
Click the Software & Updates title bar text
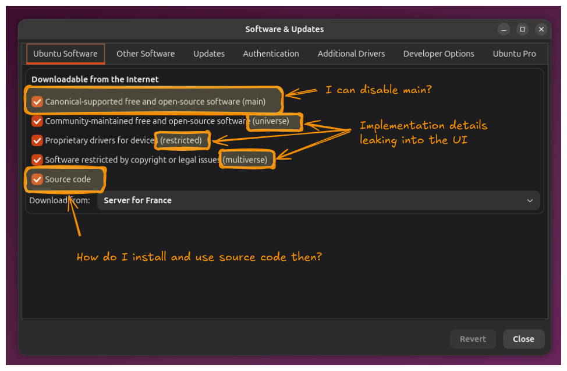pyautogui.click(x=284, y=29)
